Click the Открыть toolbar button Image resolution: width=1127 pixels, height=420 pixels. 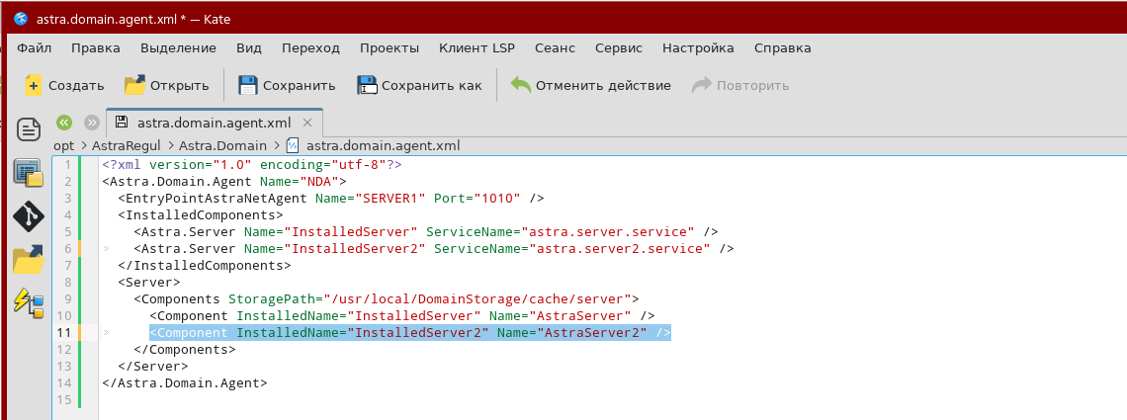click(166, 85)
